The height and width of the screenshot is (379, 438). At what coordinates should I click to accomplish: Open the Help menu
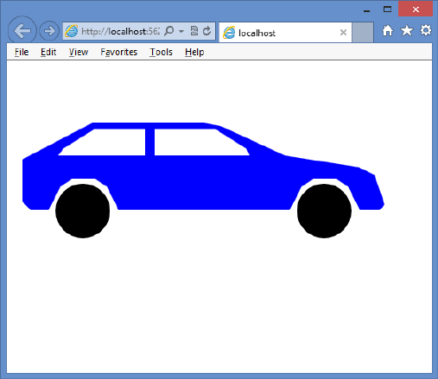194,52
